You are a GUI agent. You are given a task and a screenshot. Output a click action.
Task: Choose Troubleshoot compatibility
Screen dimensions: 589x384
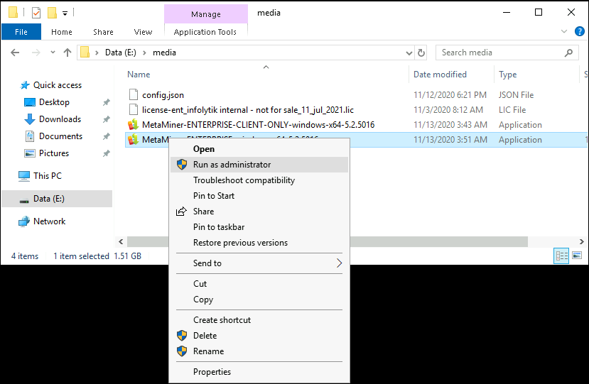(259, 180)
